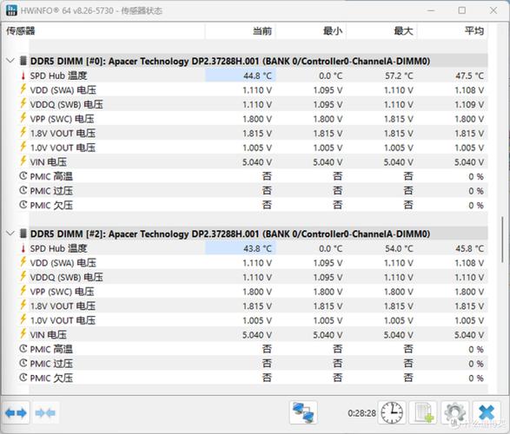Screen dimensions: 510x434
Task: Select the DDR5 DIMM [#0] Apacer header row
Action: point(258,61)
